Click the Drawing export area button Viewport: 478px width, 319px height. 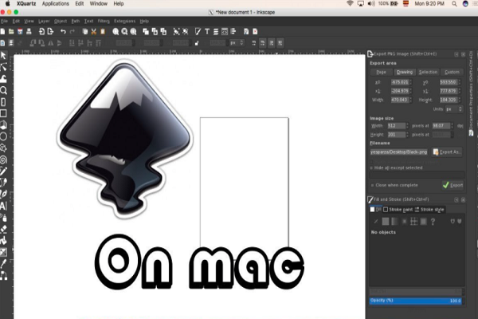point(405,72)
